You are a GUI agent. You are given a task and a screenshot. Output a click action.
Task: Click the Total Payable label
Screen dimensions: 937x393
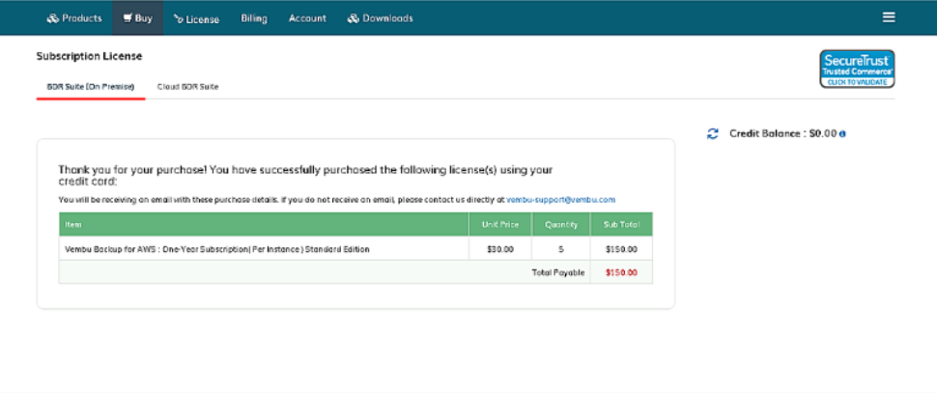(558, 272)
